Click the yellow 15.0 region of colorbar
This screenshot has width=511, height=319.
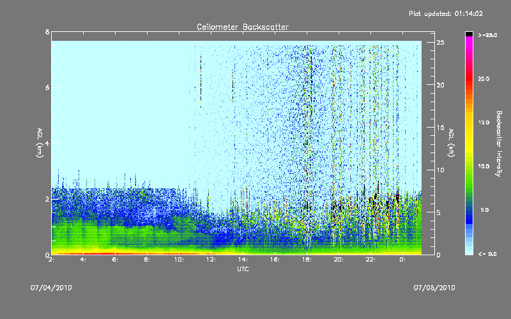(x=469, y=122)
